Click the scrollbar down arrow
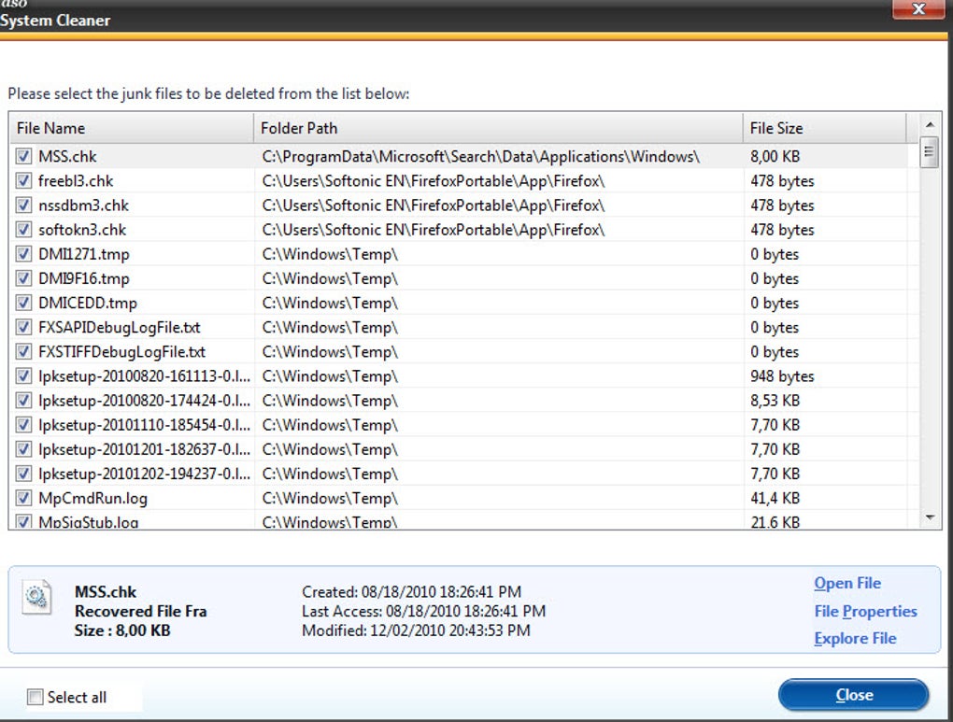 click(930, 517)
